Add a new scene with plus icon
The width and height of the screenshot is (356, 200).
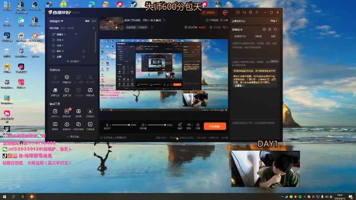94,28
